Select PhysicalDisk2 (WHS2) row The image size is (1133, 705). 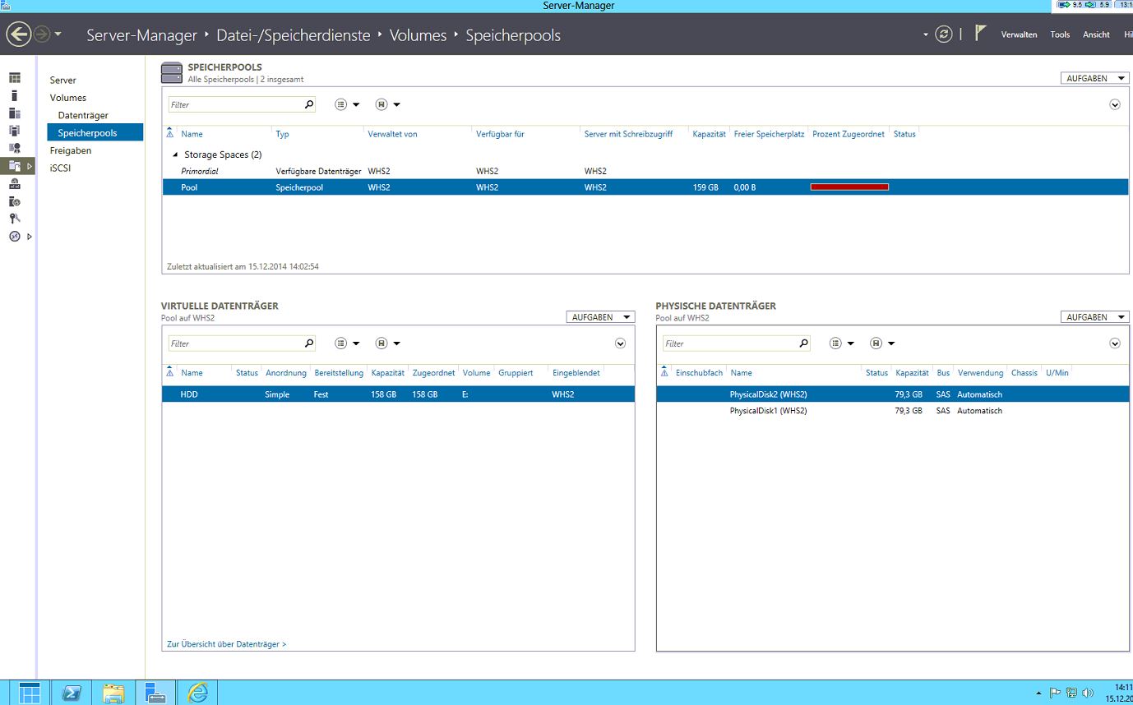893,394
